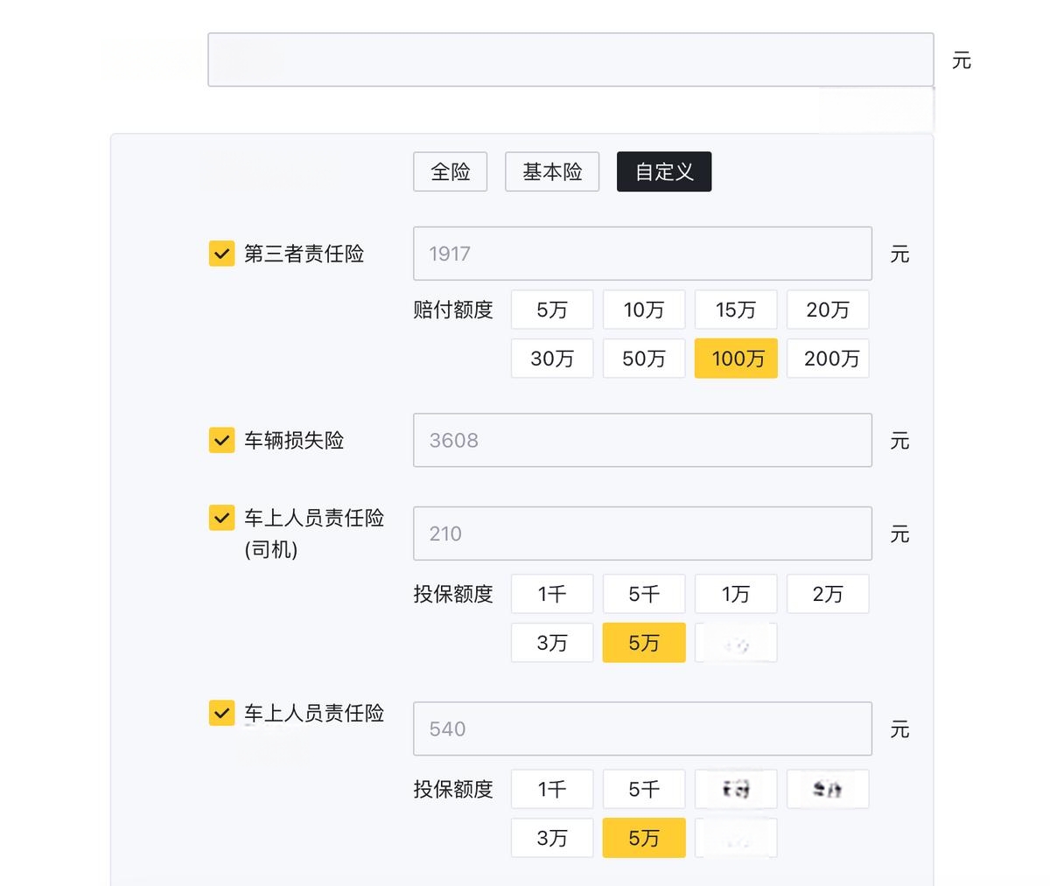
Task: Choose 10万 赔付额度 option
Action: [644, 310]
